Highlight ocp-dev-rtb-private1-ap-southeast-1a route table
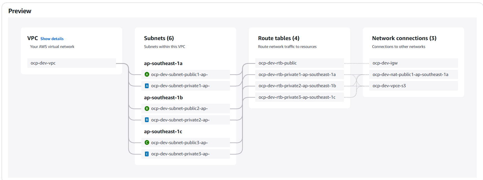The width and height of the screenshot is (483, 180). tap(299, 75)
